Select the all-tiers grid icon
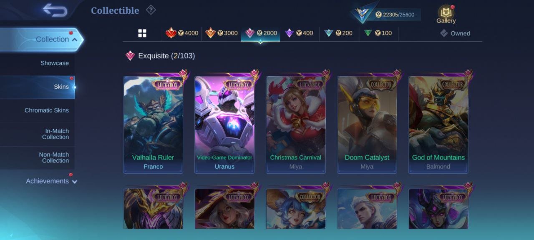Screen dimensions: 534x240 coord(142,33)
